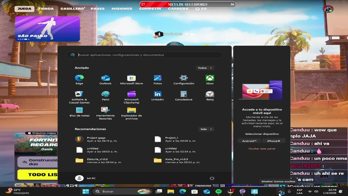This screenshot has width=348, height=196.
Task: Launch Paint from pinned apps
Action: pos(105,96)
